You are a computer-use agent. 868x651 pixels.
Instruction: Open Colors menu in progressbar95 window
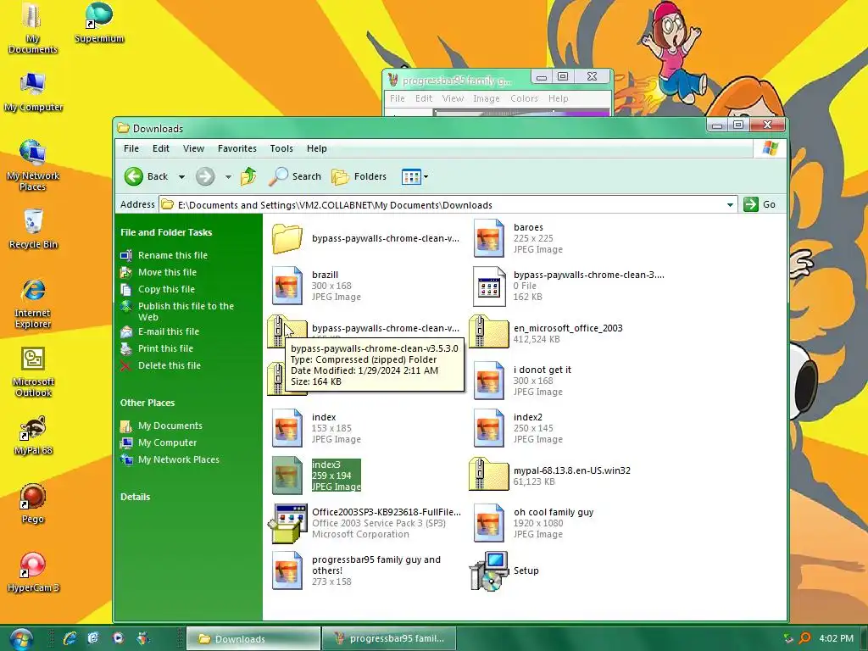pyautogui.click(x=524, y=98)
